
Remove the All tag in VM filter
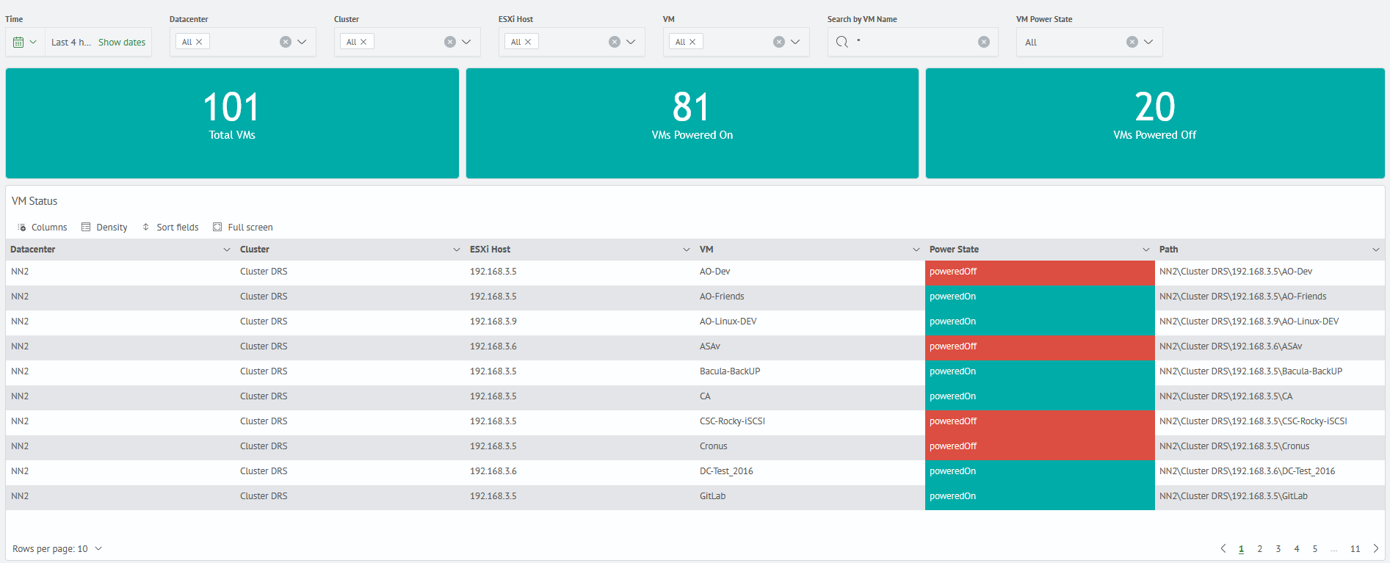pos(692,42)
